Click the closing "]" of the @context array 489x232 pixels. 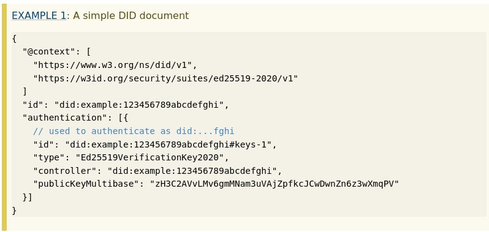coord(25,92)
